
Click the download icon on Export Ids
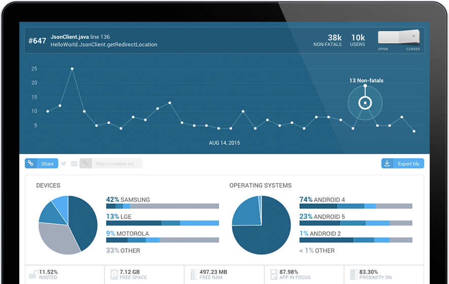click(387, 163)
